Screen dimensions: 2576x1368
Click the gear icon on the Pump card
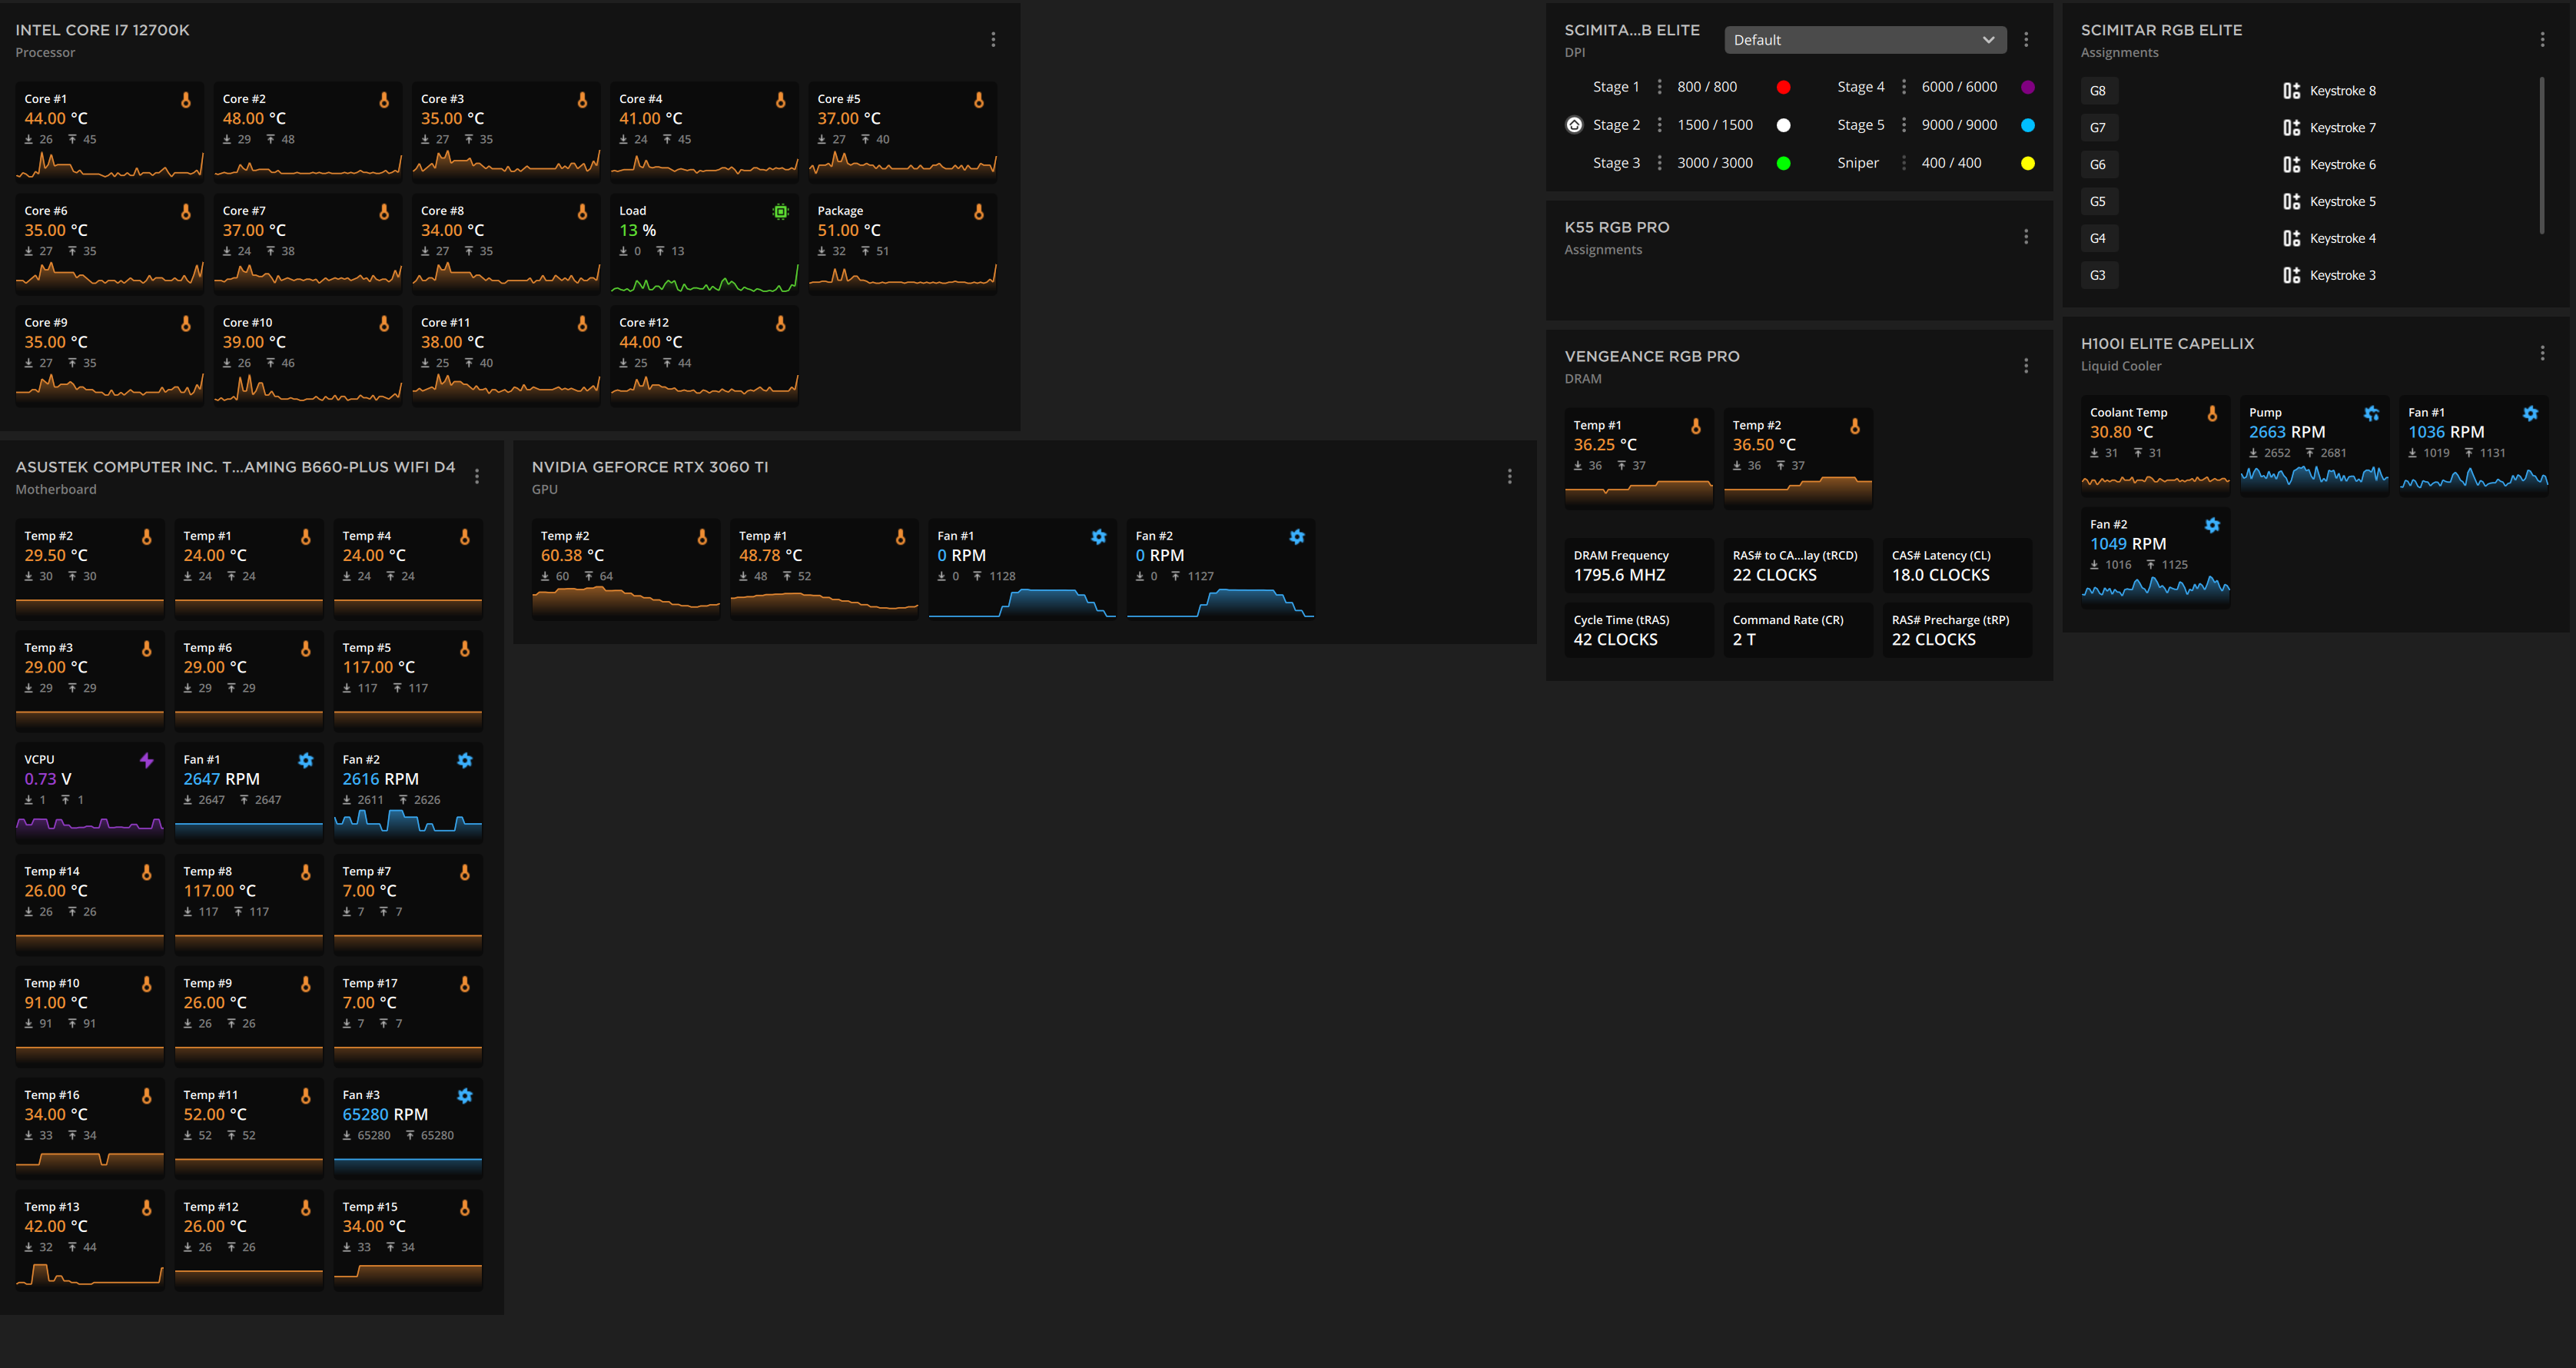pos(2371,414)
